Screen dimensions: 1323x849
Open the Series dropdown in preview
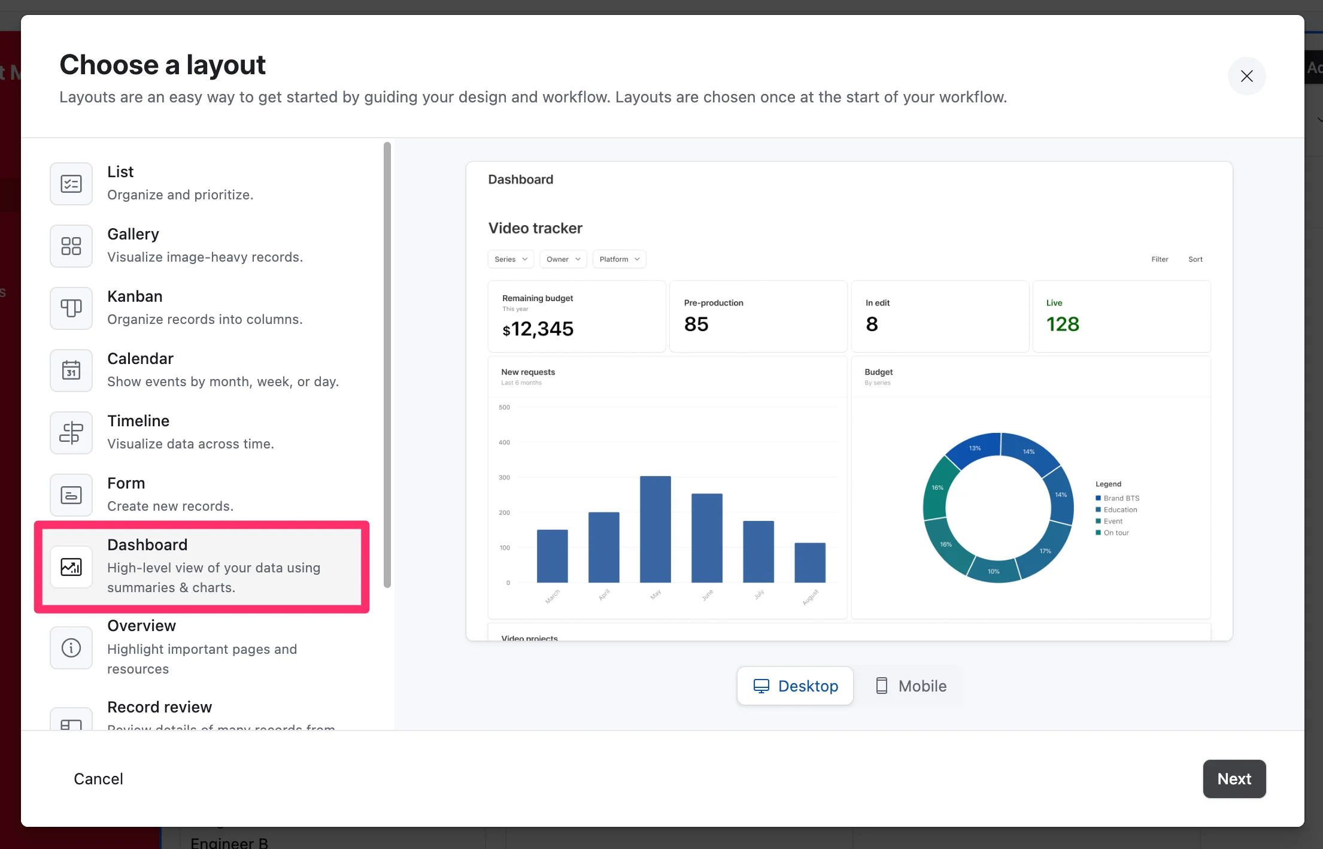[x=511, y=259]
